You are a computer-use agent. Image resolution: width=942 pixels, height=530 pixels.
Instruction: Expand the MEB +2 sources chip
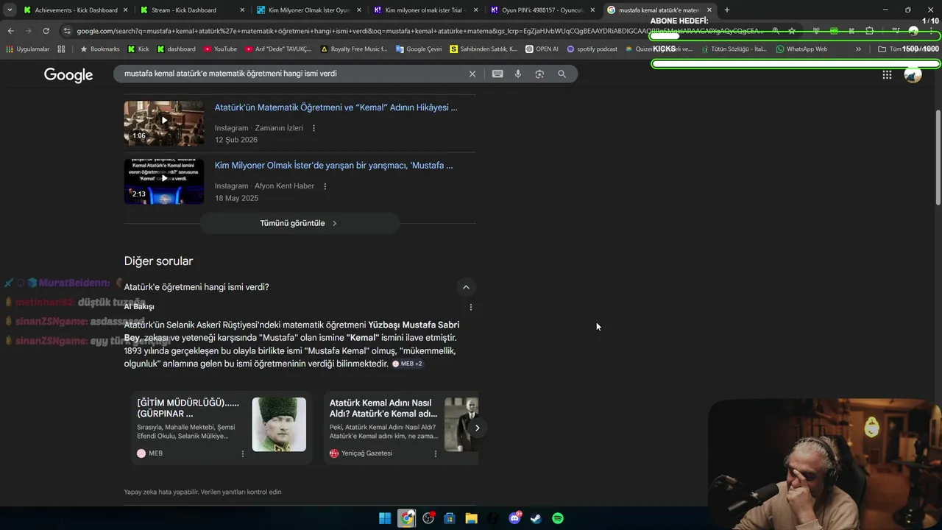407,364
